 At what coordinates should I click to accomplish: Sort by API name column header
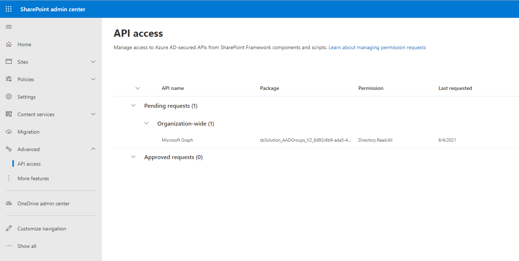point(173,88)
